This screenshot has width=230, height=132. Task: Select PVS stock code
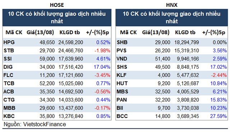121,50
